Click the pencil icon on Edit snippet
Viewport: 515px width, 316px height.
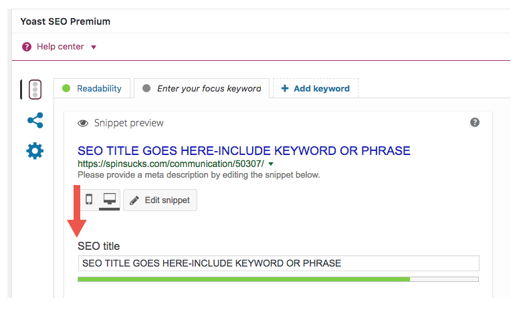(x=134, y=200)
